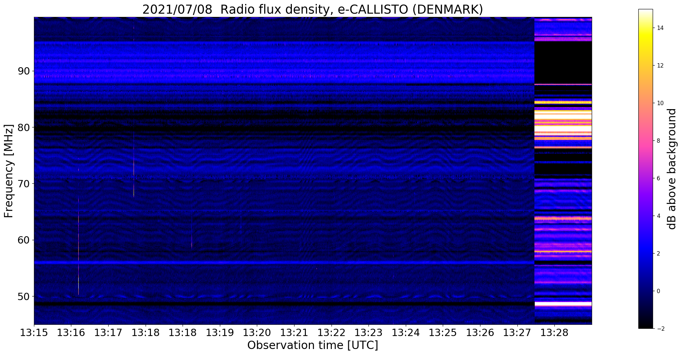Viewport: 682px width, 355px height.
Task: Click the colorbar tick label 2
Action: point(658,254)
